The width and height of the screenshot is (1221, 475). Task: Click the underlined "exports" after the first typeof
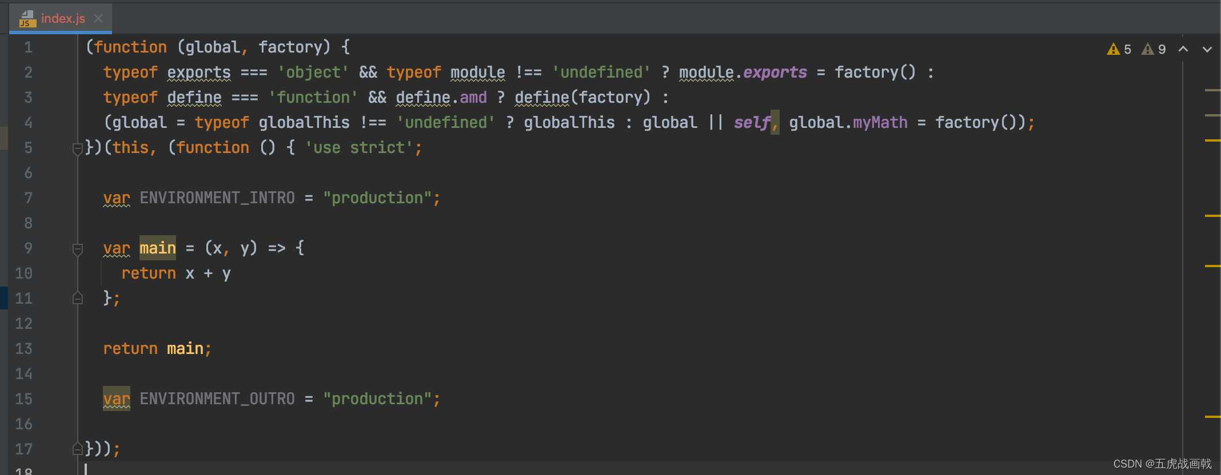(199, 73)
